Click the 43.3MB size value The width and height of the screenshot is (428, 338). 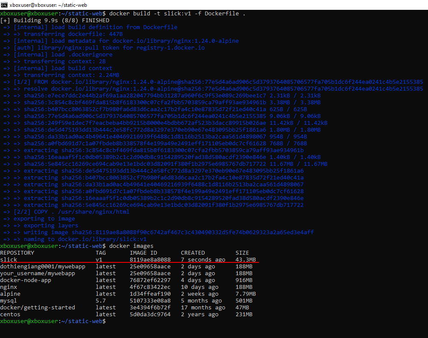(x=246, y=260)
